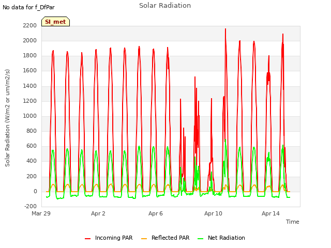This screenshot has width=331, height=248.
Task: Toggle the Incoming PAR legend entry
Action: 109,238
